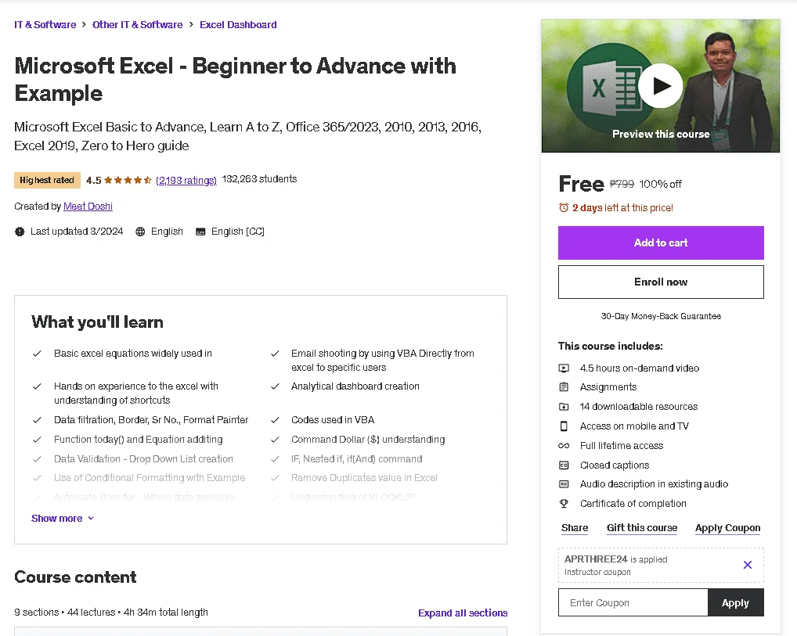Click the closed captions icon beside English [CC]
This screenshot has height=636, width=797.
(x=200, y=232)
